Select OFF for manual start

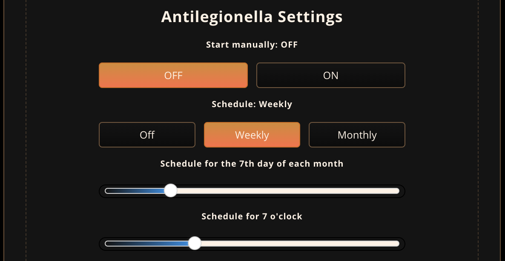(x=173, y=75)
